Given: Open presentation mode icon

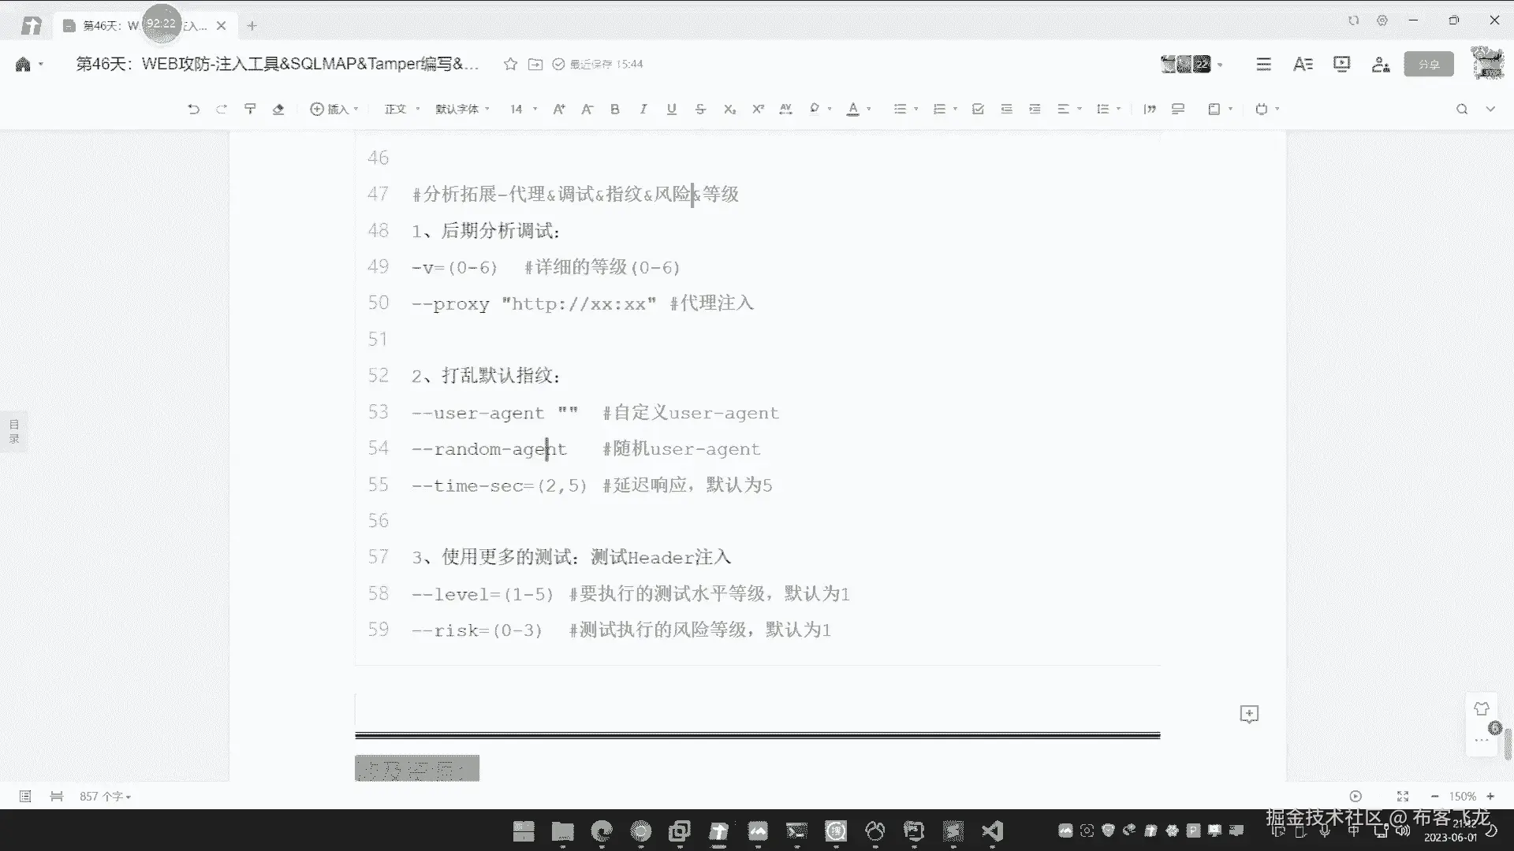Looking at the screenshot, I should click(x=1341, y=64).
